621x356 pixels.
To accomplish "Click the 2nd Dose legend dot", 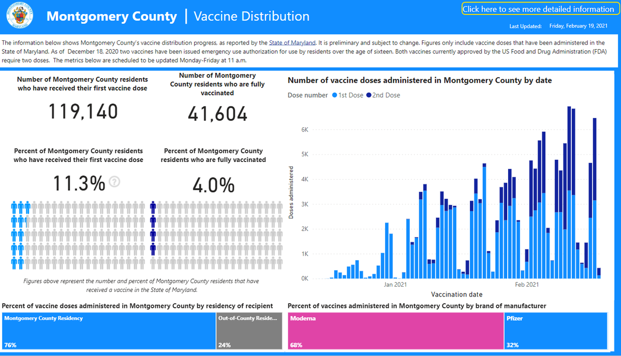I will coord(368,95).
